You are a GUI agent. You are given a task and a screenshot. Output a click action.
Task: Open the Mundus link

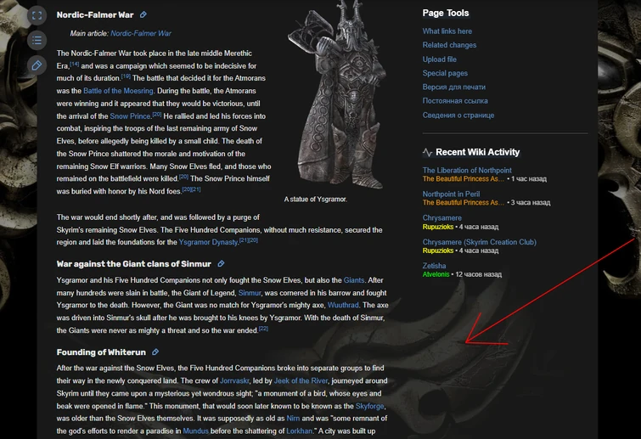pos(195,431)
